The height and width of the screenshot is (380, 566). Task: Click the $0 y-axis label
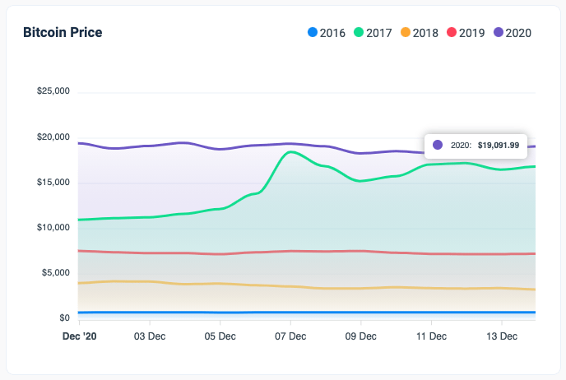[x=65, y=318]
